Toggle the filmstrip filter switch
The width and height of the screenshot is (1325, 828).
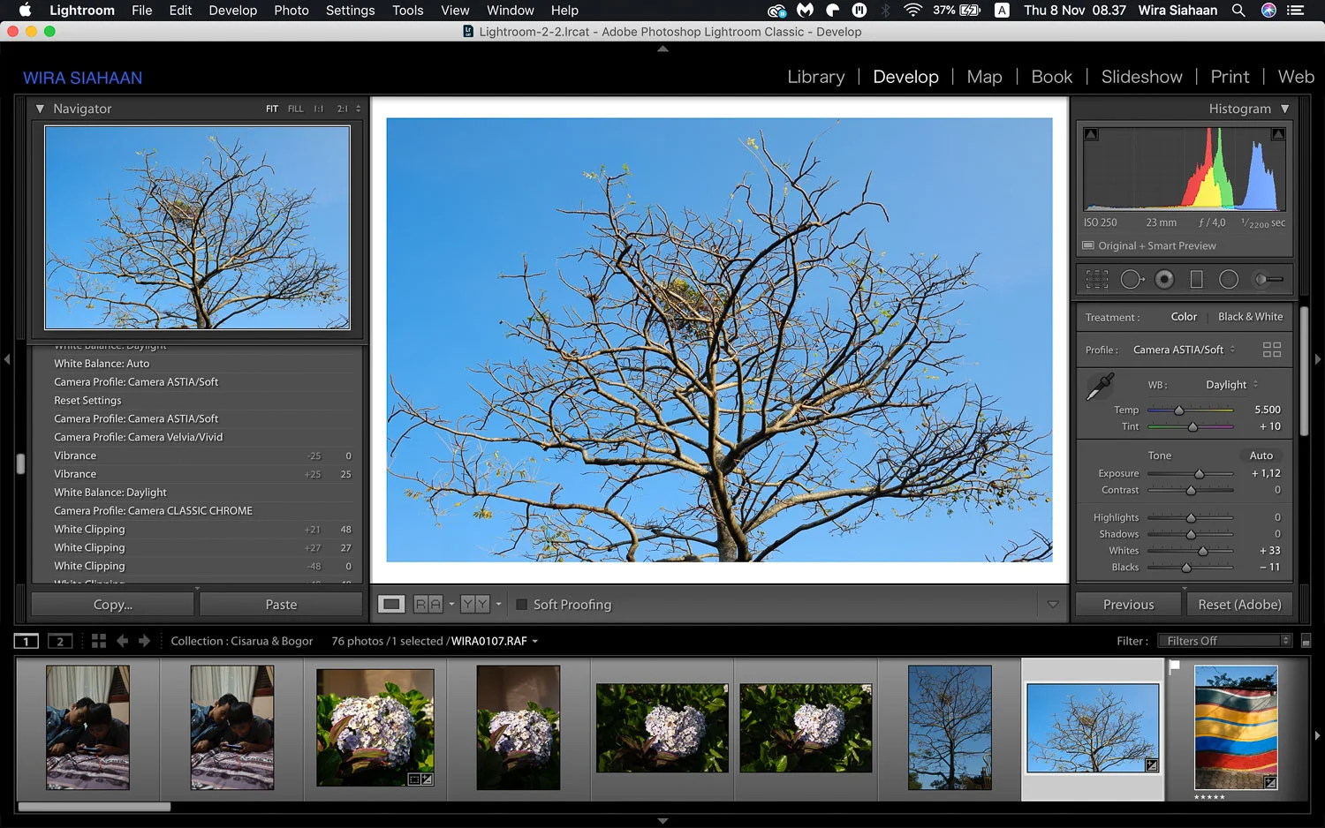tap(1306, 642)
